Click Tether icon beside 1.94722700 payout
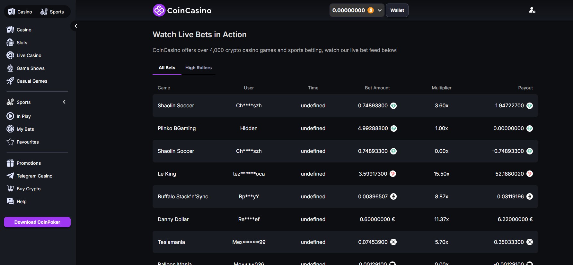 tap(530, 105)
